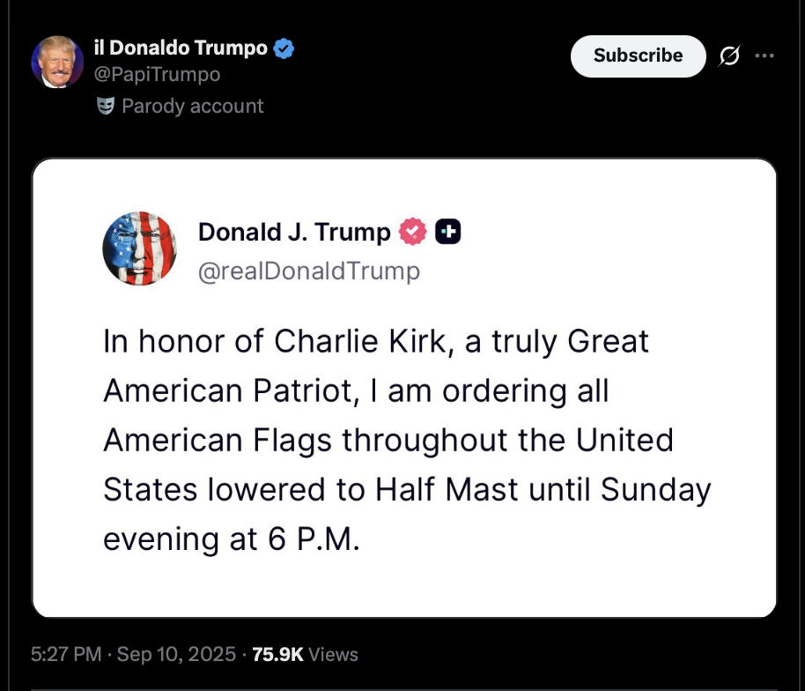Viewport: 805px width, 691px height.
Task: Click the il Donaldo Trumpo display name
Action: [180, 48]
